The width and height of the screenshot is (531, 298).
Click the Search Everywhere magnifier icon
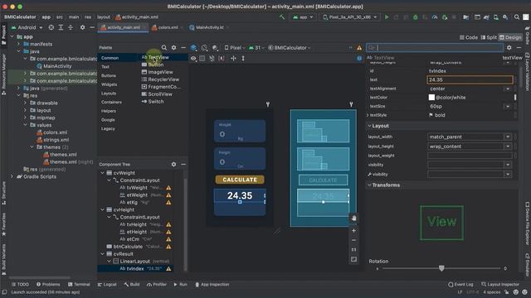[516, 17]
